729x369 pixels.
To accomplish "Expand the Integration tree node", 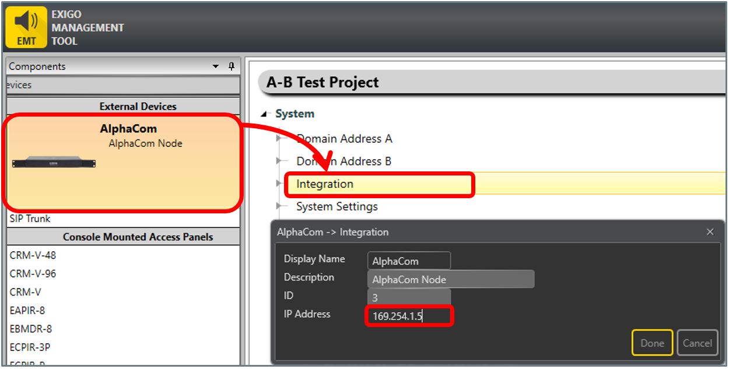I will tap(279, 184).
